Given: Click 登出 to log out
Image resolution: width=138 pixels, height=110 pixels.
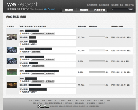Looking at the screenshot, I should (121, 5).
